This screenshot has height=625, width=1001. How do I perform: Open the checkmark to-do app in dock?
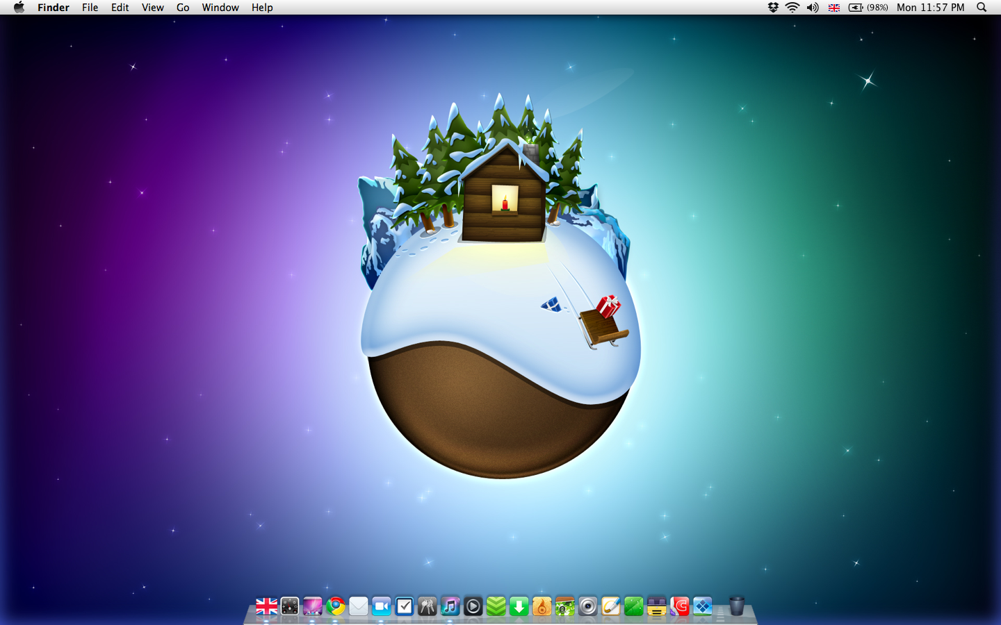(405, 606)
